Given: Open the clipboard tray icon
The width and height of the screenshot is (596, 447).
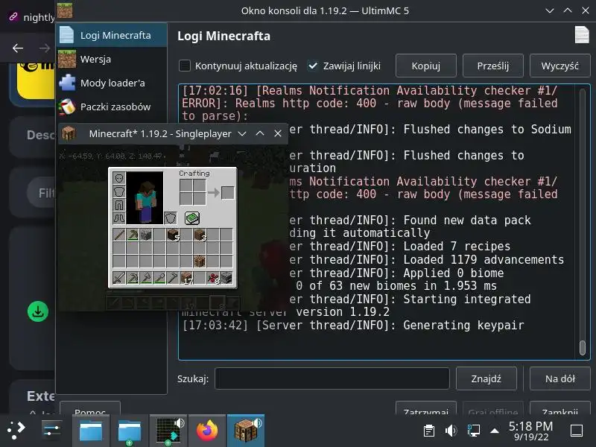Looking at the screenshot, I should (x=429, y=431).
